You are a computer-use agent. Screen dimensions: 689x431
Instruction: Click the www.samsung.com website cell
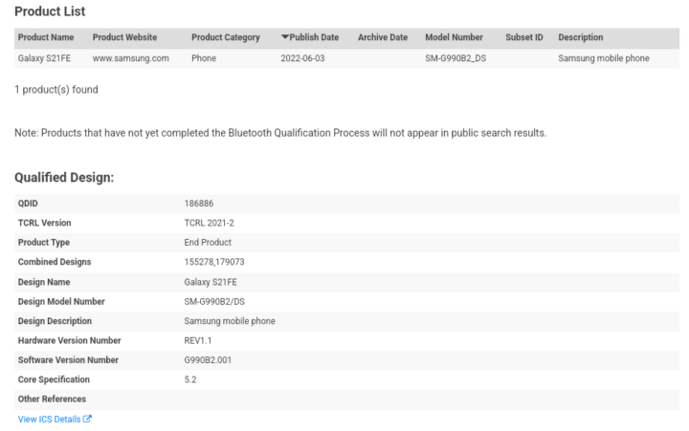(131, 58)
